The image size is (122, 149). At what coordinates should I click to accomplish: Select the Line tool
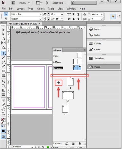tap(3, 58)
